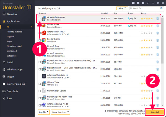The height and width of the screenshot is (117, 166).
Task: Open the Log file link for XnView
Action: click(x=132, y=26)
